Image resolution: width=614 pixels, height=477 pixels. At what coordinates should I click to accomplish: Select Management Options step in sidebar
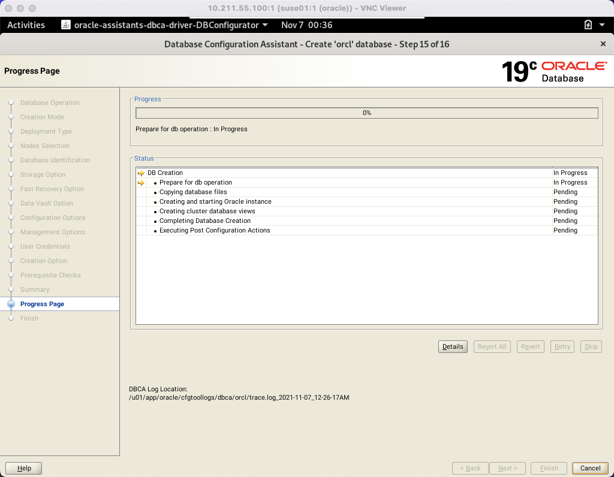[53, 232]
